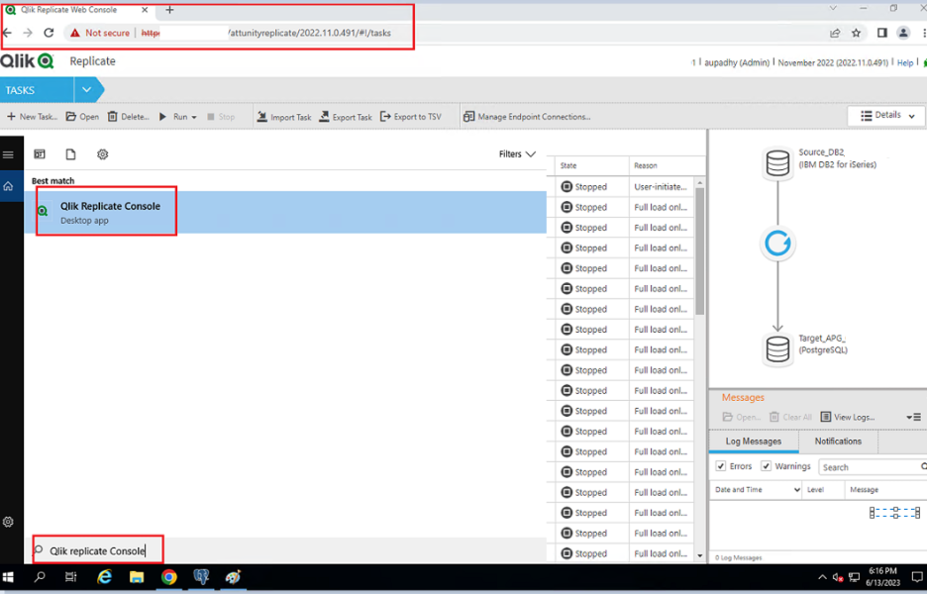Viewport: 927px width, 594px height.
Task: Click the Qlik logo
Action: click(x=27, y=60)
